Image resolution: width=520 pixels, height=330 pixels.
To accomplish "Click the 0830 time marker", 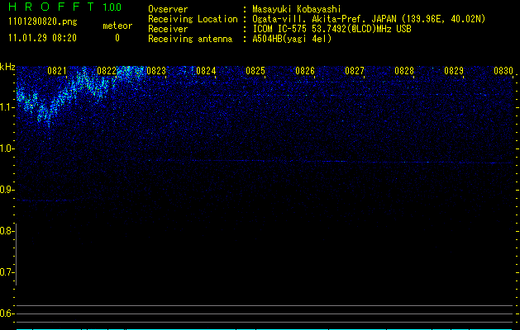I will pyautogui.click(x=503, y=71).
